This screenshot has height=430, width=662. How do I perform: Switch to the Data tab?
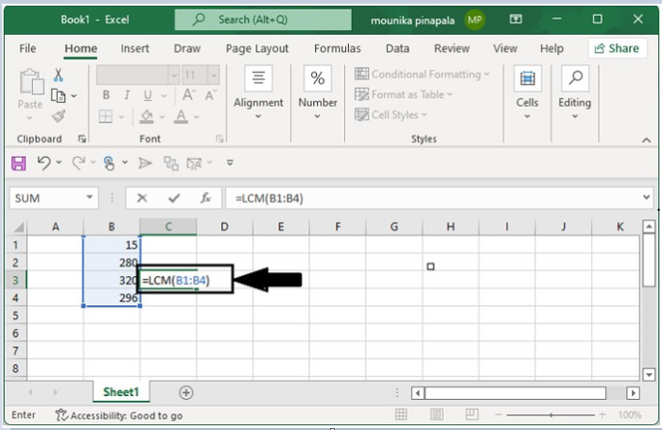pos(397,48)
